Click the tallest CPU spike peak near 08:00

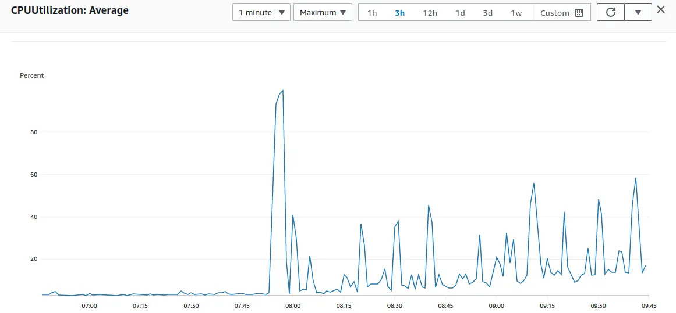(282, 91)
